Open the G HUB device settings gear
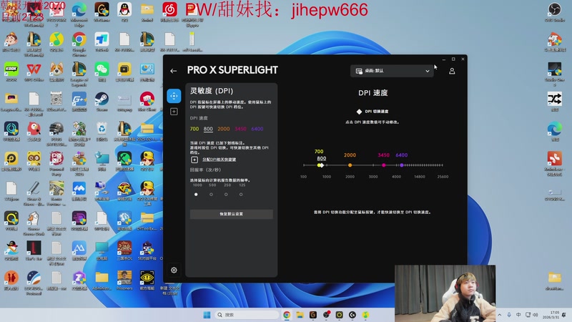The image size is (572, 322). point(174,270)
